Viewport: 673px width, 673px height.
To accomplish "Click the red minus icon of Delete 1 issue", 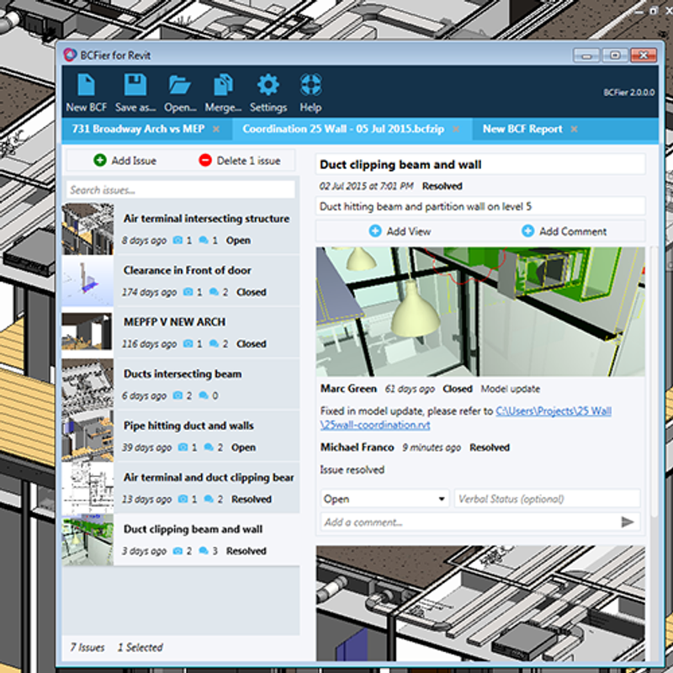I will [x=205, y=161].
